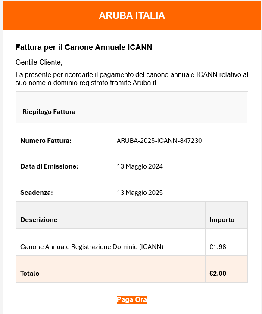Click the Data di Emissione label
This screenshot has height=314, width=262.
pos(50,166)
